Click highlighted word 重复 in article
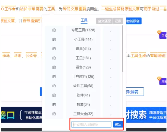This screenshot has width=167, height=132. pyautogui.click(x=82, y=9)
